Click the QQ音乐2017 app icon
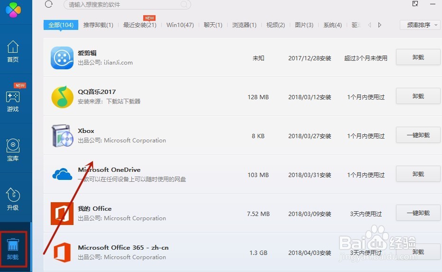 62,97
